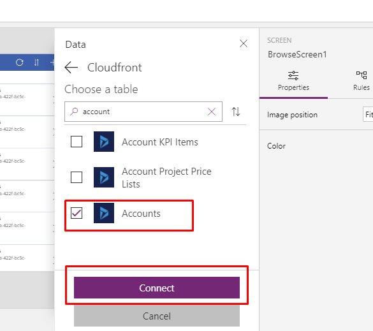Click the Cancel button
This screenshot has height=331, width=373.
pos(157,316)
